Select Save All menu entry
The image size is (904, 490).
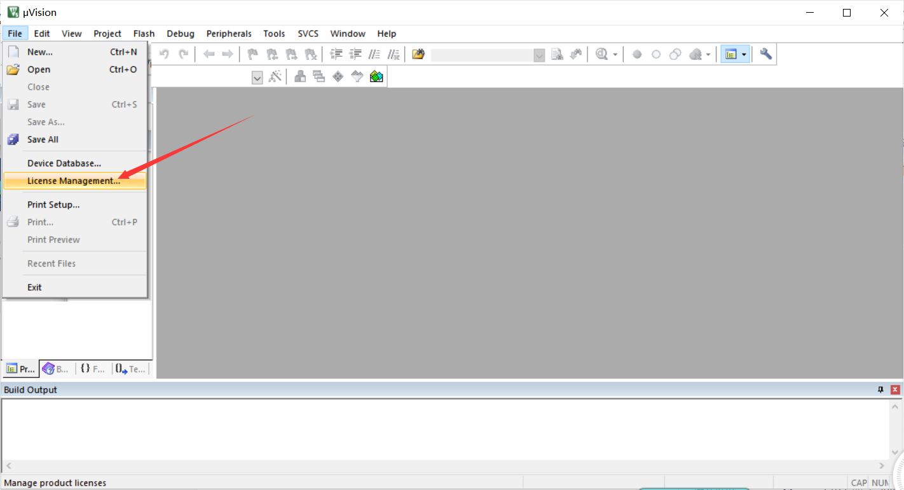pos(76,139)
